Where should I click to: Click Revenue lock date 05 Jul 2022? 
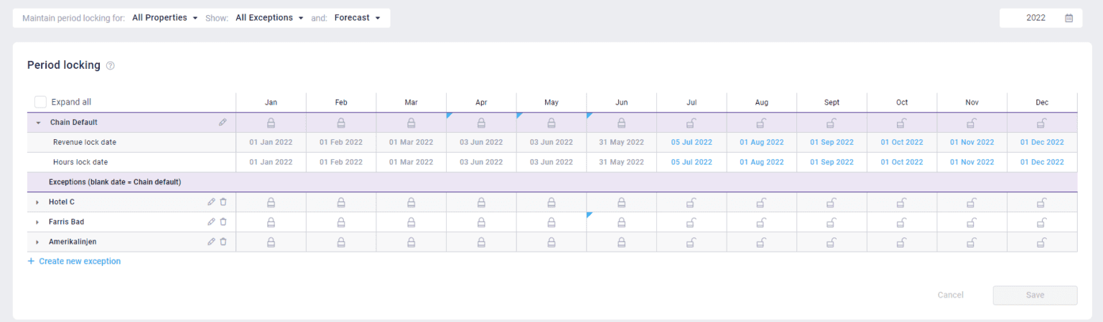[691, 143]
